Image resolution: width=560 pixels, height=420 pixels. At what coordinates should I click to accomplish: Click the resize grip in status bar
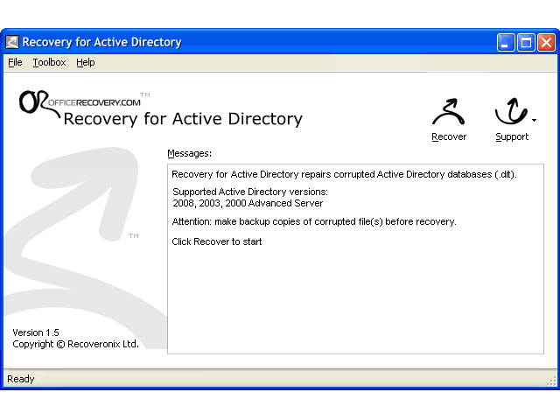click(551, 381)
